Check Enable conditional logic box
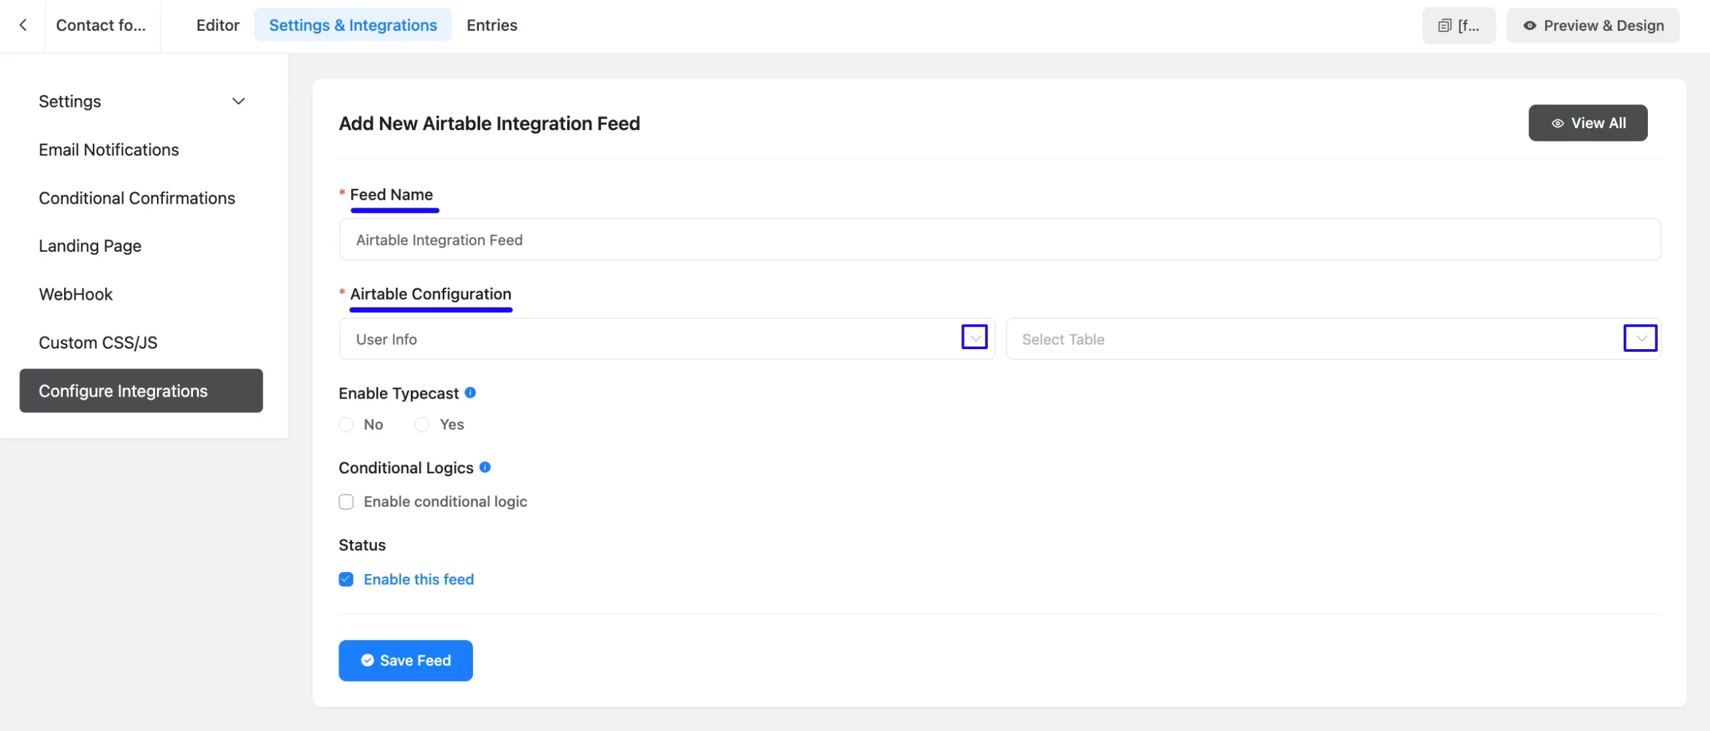 click(x=346, y=501)
